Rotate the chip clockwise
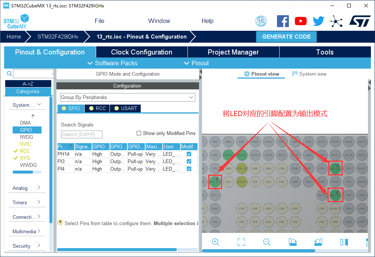The height and width of the screenshot is (257, 375). (293, 242)
